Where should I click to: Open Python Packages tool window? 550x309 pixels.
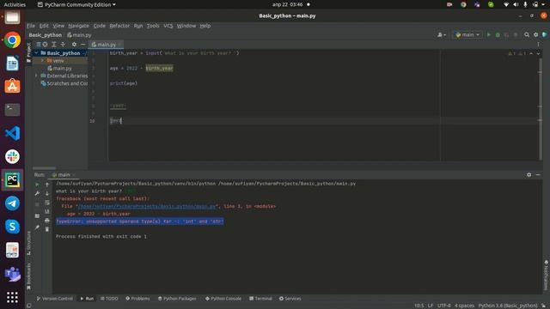click(x=177, y=299)
